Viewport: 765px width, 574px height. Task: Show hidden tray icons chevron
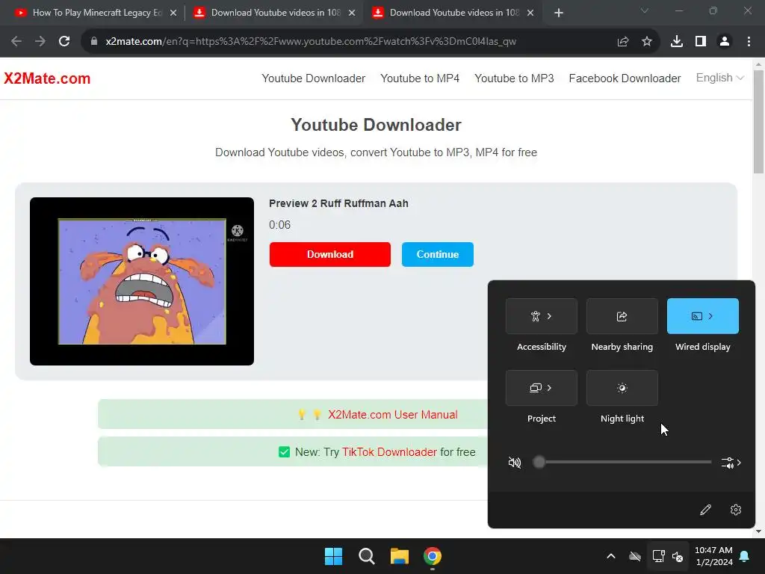611,556
